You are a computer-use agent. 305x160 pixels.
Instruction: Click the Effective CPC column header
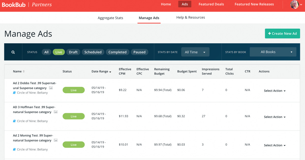(143, 71)
